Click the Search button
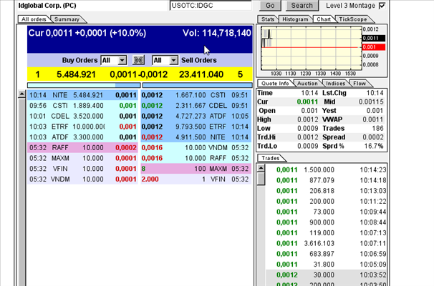Screen dimensions: 434x286 (x=302, y=6)
